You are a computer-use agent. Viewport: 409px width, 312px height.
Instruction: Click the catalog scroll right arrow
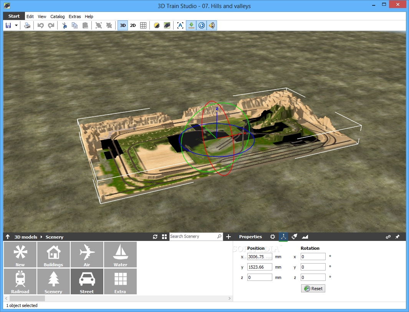[230, 298]
